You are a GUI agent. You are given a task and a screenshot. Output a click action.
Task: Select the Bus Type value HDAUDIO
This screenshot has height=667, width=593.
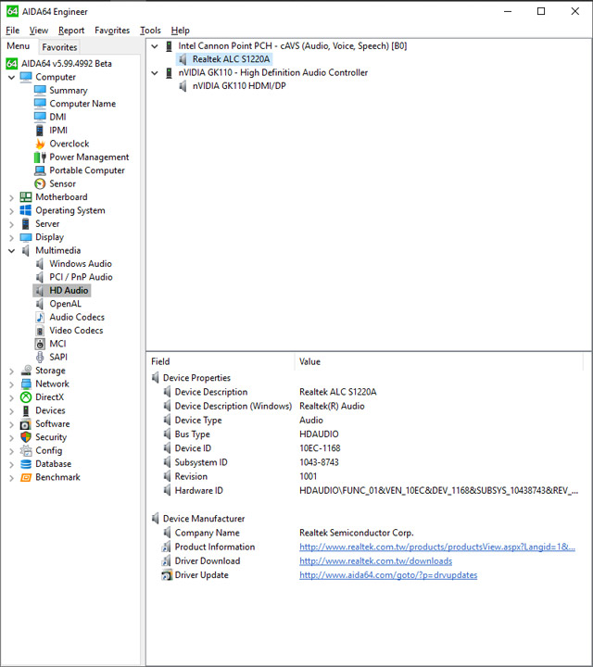point(319,434)
